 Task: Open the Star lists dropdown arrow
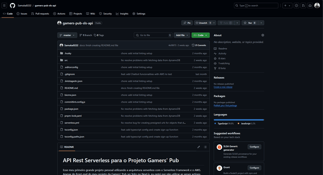click(261, 23)
